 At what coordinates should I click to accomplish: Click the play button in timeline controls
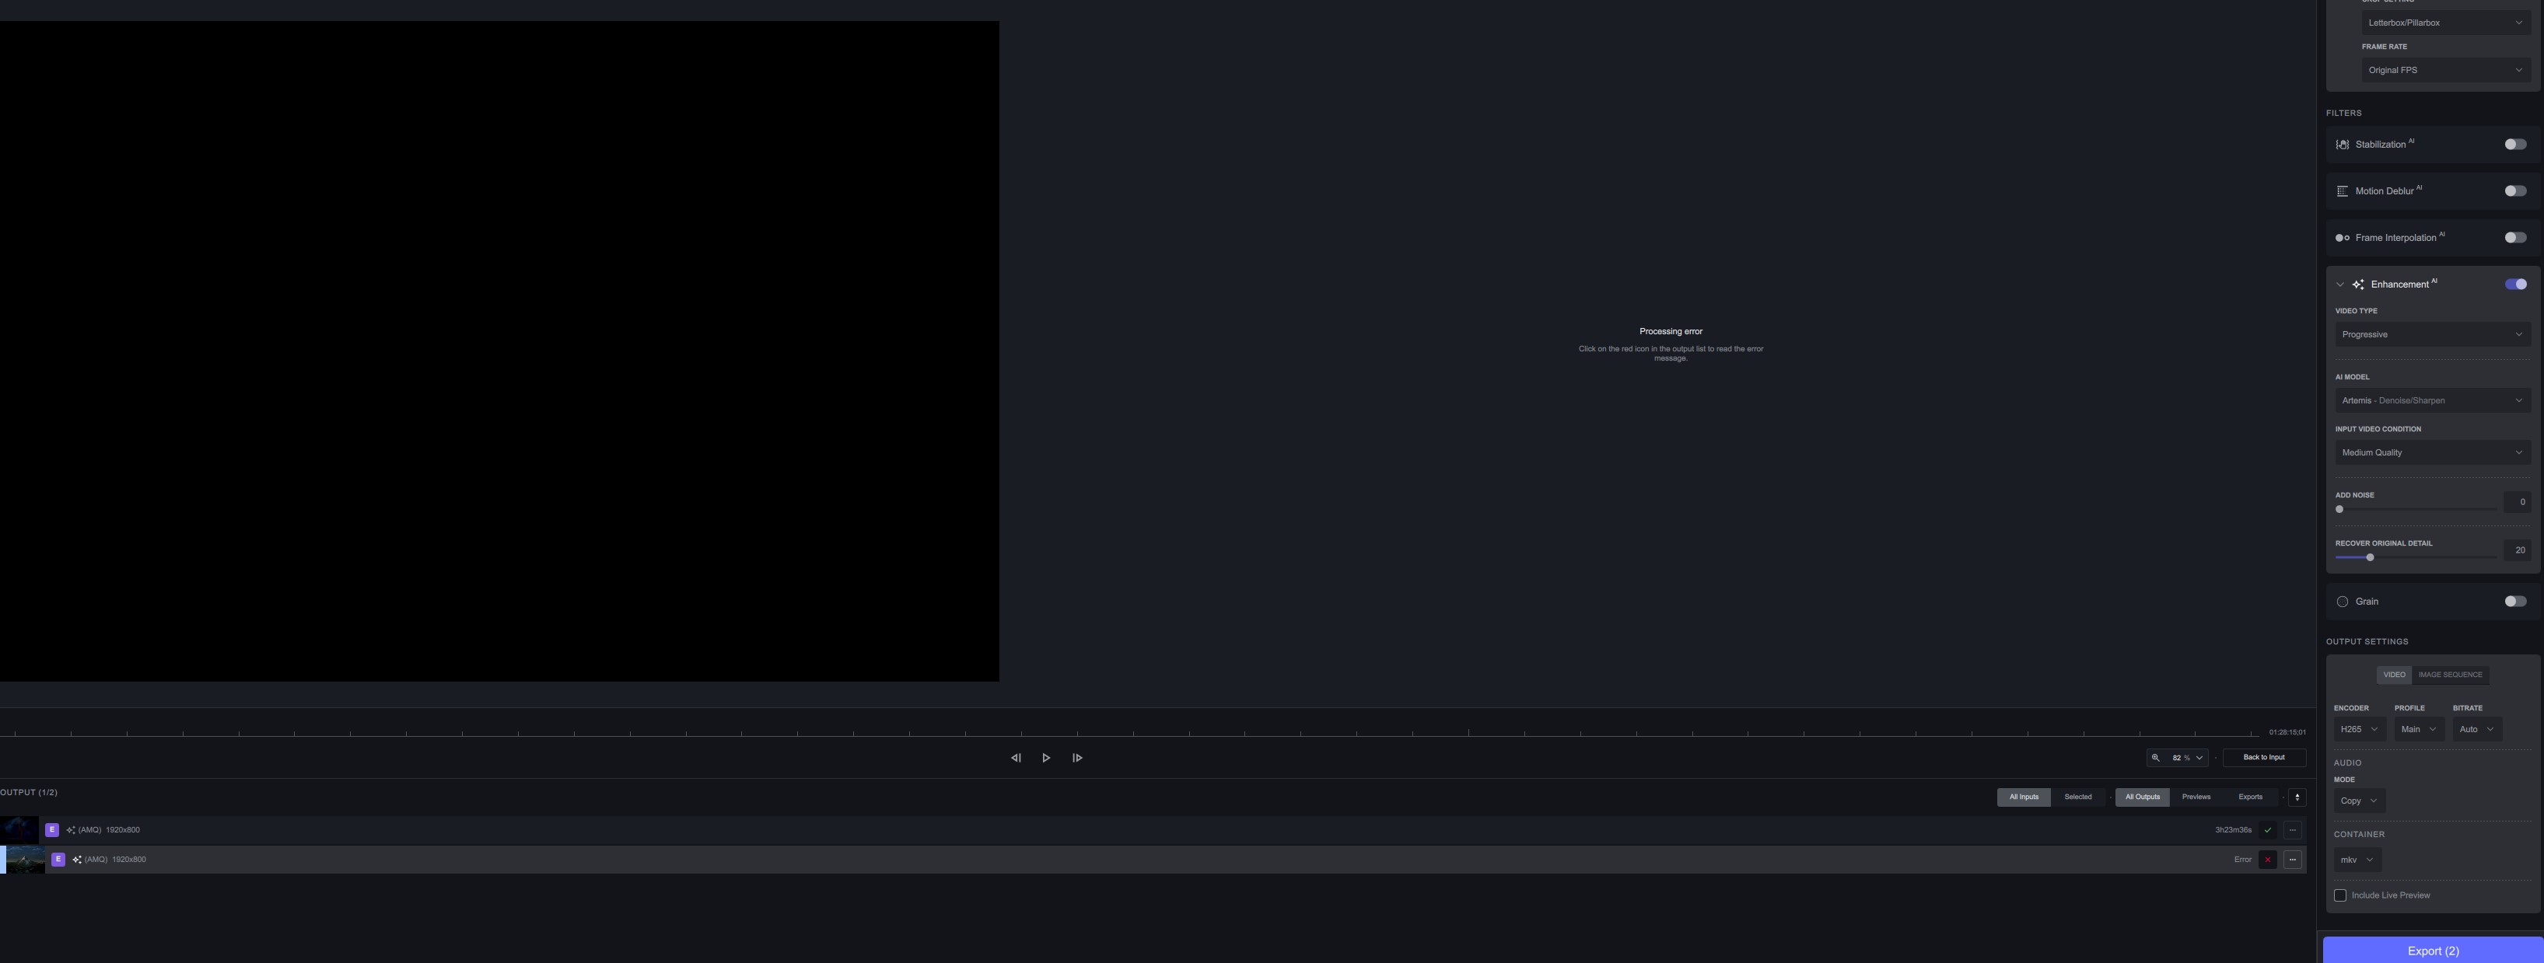pyautogui.click(x=1046, y=758)
